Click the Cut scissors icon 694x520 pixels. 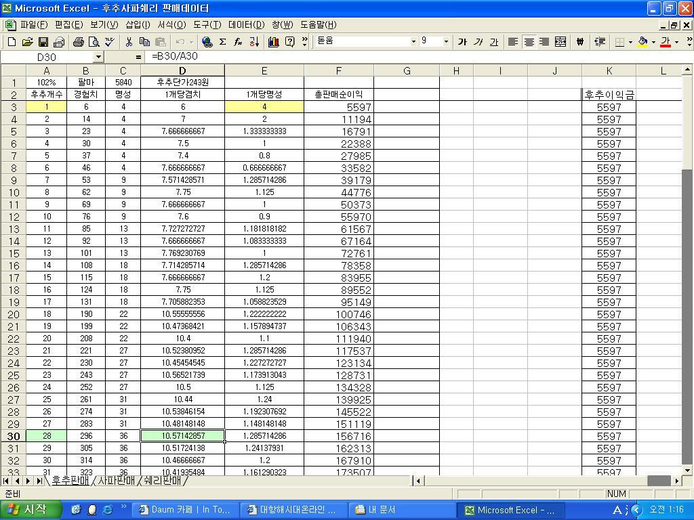[129, 42]
